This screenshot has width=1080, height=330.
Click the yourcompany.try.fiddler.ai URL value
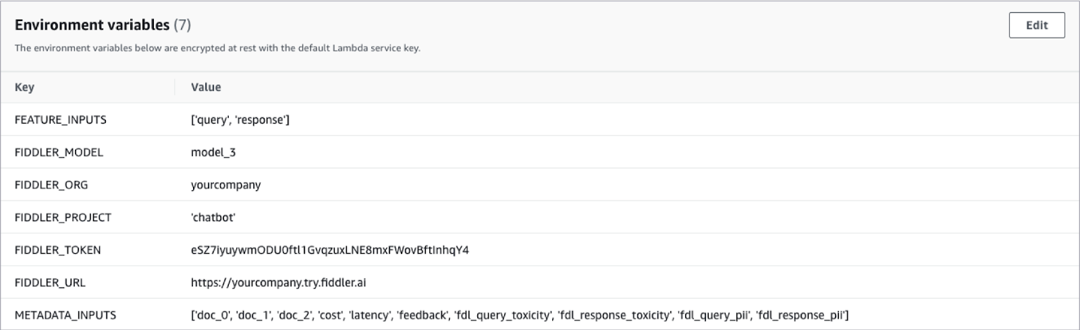pos(278,283)
